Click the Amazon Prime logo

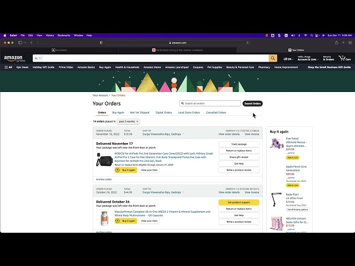(14, 59)
